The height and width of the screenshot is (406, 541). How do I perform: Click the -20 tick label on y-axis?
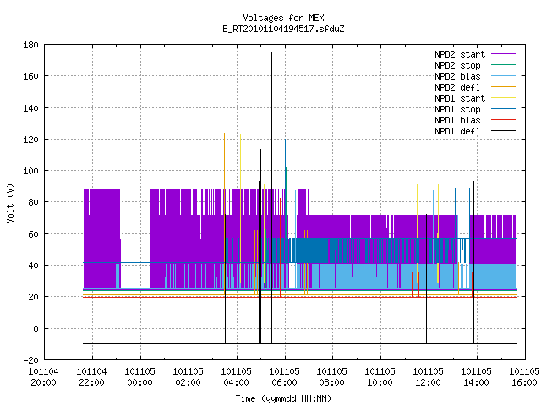tap(30, 360)
